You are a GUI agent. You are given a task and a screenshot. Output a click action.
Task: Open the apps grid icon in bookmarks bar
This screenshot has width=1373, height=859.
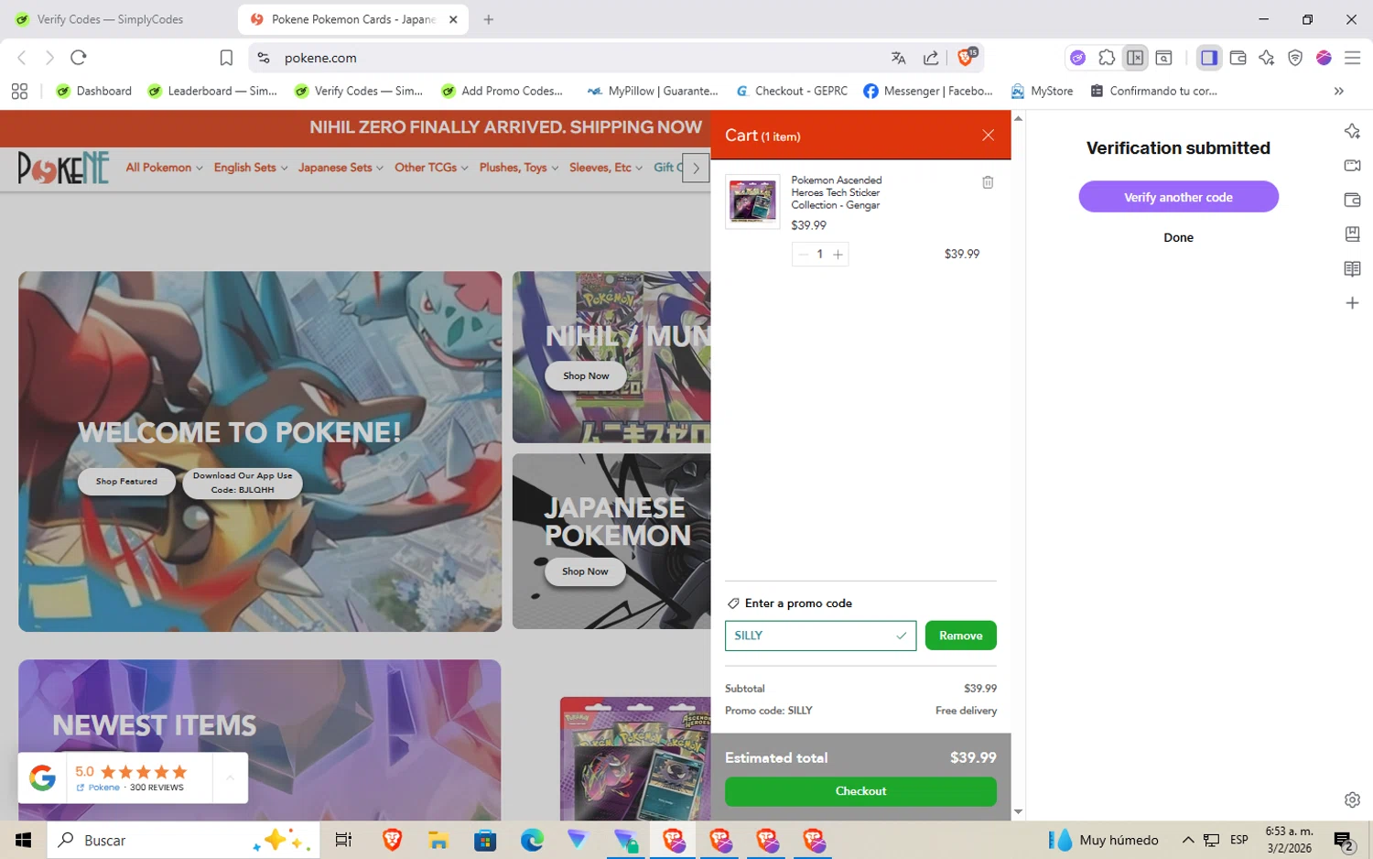pos(19,91)
